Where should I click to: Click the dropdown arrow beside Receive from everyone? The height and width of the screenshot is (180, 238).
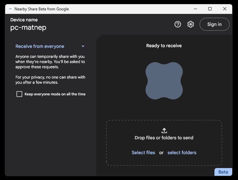83,46
